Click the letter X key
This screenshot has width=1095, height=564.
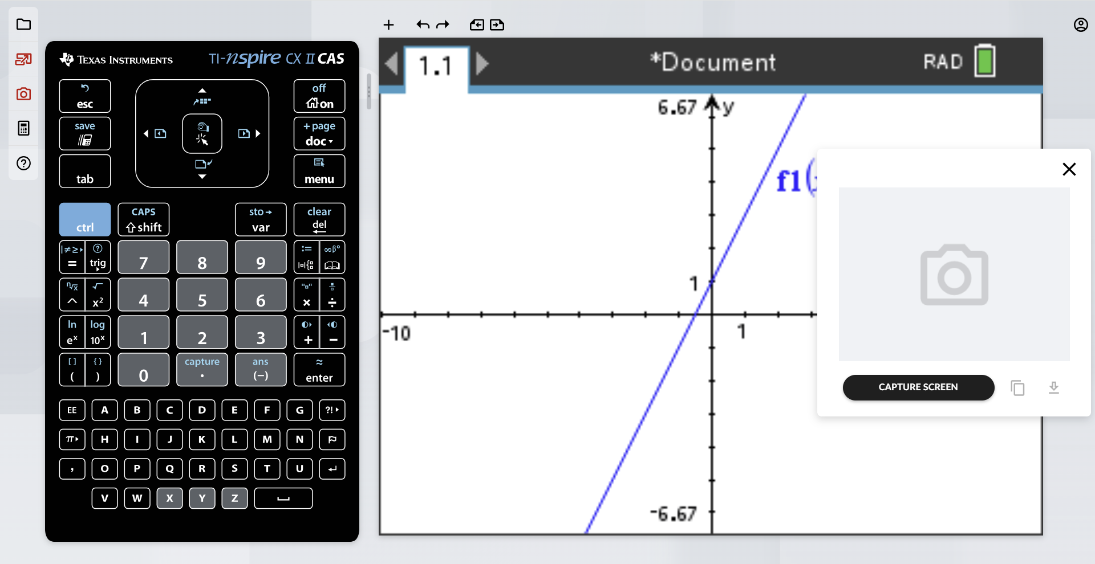[169, 498]
